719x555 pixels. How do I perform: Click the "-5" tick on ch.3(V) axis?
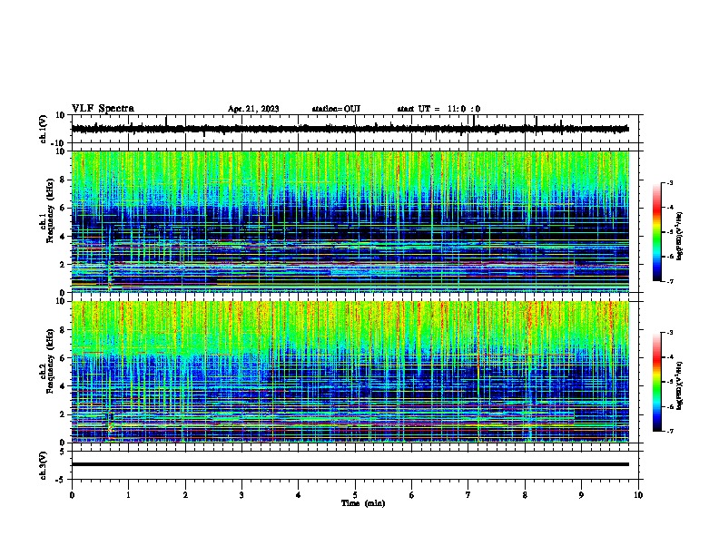(61, 480)
